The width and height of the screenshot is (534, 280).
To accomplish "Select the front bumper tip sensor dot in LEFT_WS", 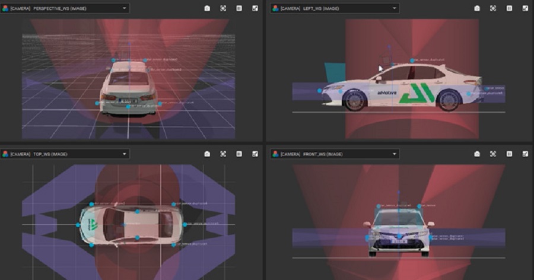I will point(319,91).
